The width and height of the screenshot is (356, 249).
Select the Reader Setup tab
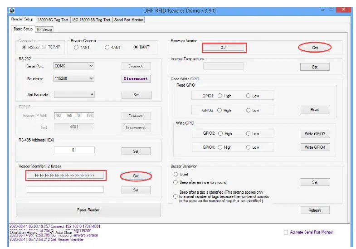coord(22,20)
